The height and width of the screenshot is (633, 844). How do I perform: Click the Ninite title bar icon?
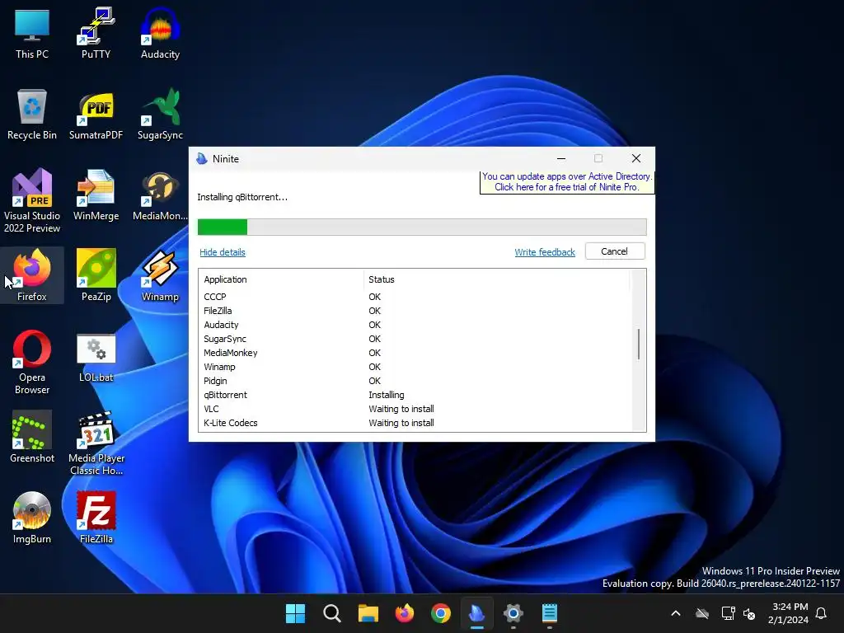tap(202, 159)
